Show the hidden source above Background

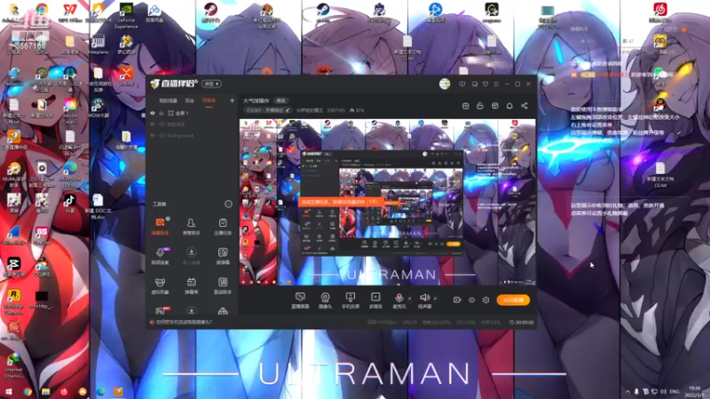click(153, 124)
